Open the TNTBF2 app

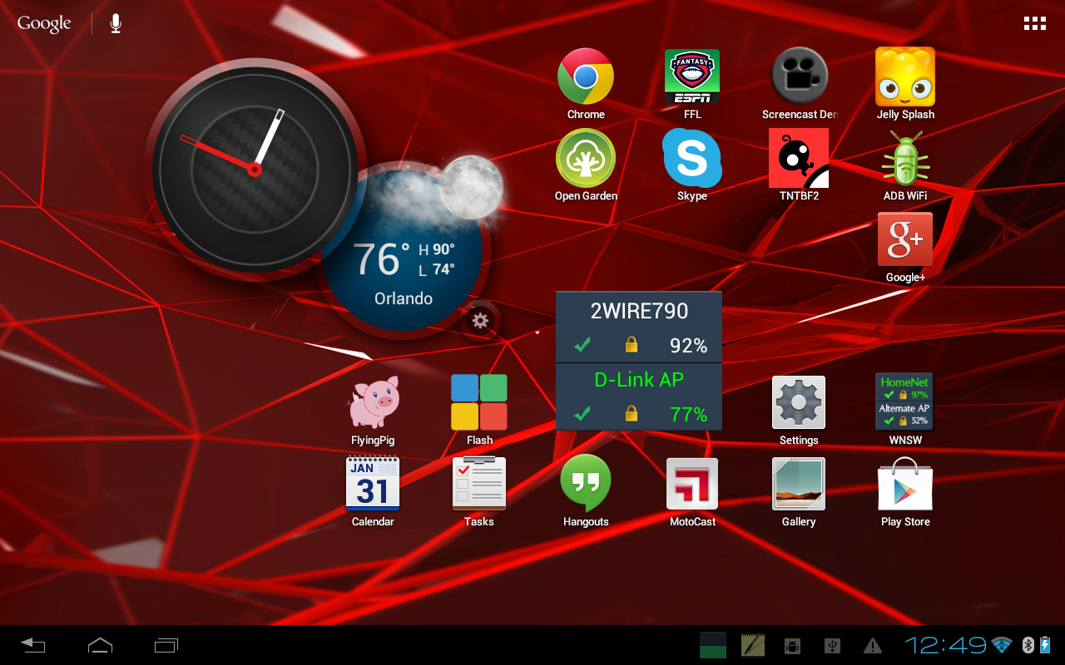point(799,165)
